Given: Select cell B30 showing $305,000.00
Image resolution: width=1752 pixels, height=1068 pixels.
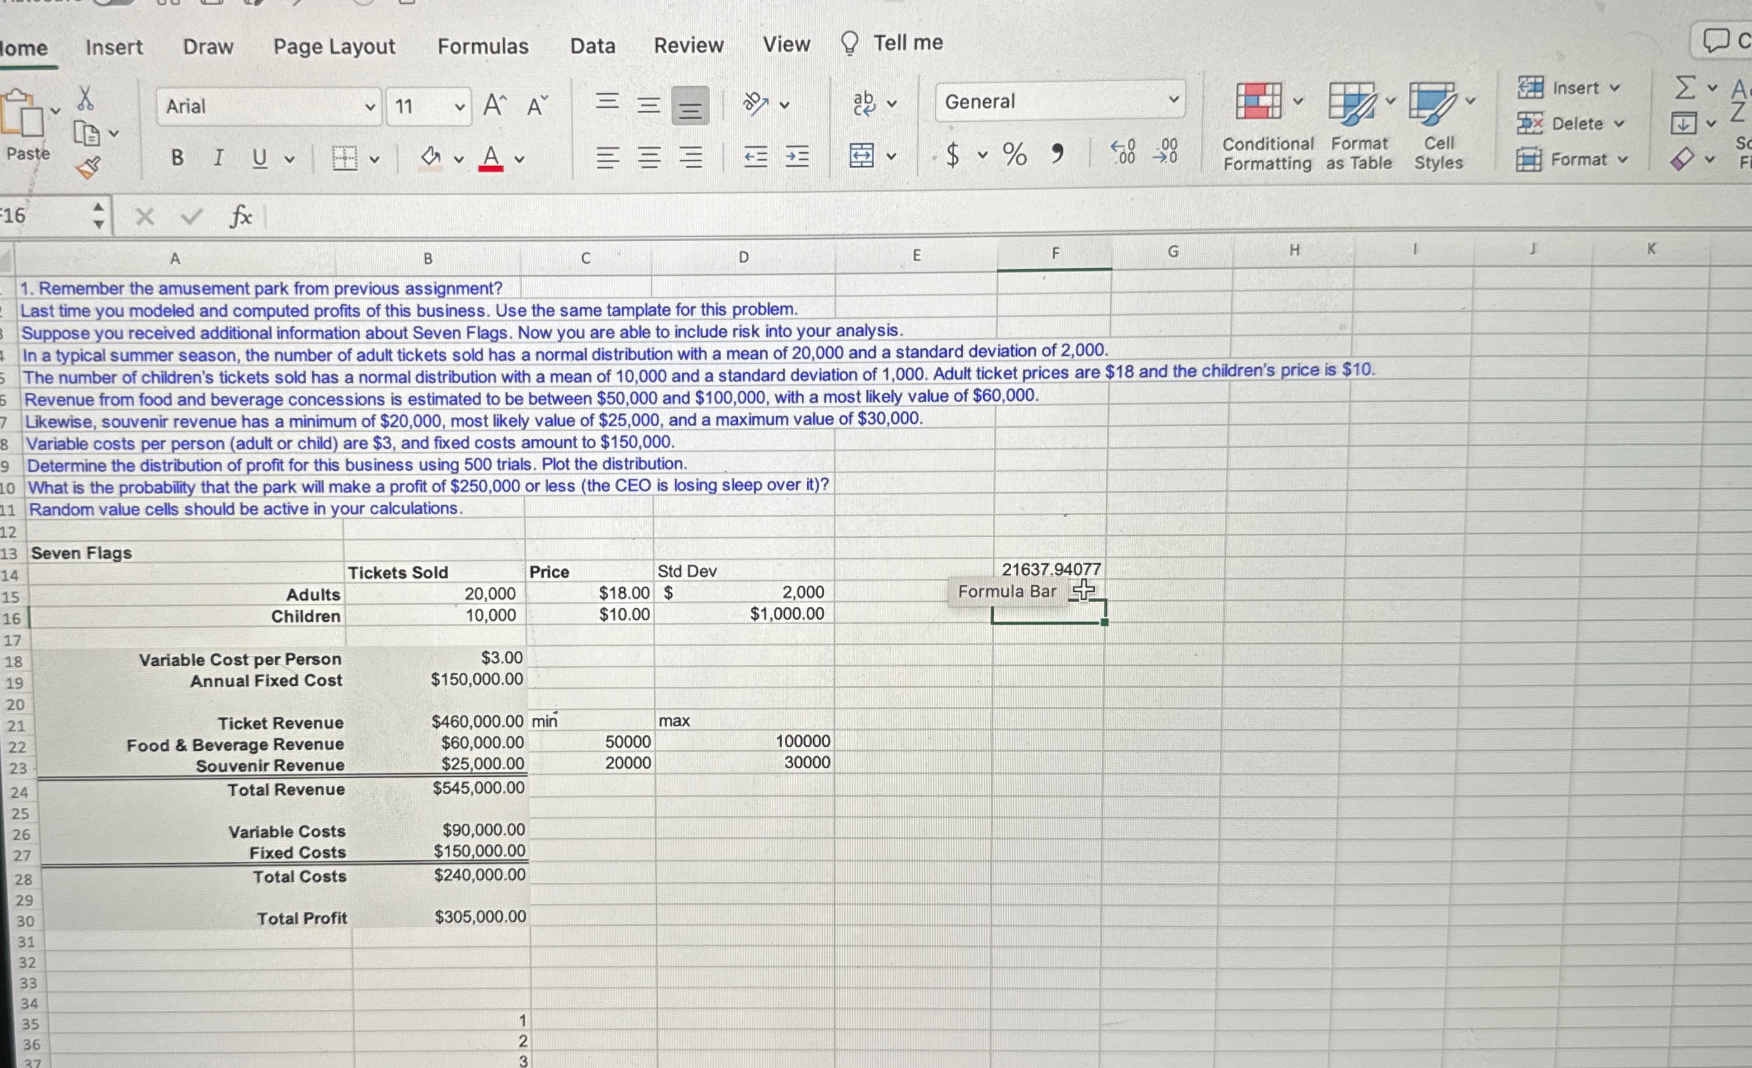Looking at the screenshot, I should click(480, 916).
